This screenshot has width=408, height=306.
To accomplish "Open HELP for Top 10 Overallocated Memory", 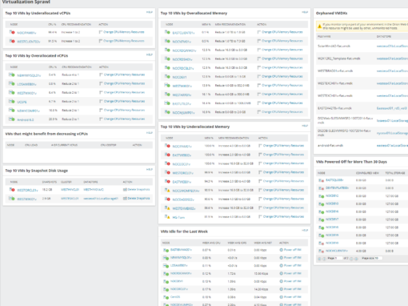I will tap(305, 12).
